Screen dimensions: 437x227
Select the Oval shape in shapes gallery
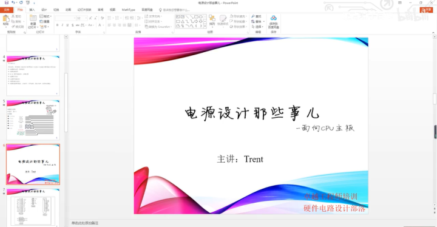[x=201, y=17]
